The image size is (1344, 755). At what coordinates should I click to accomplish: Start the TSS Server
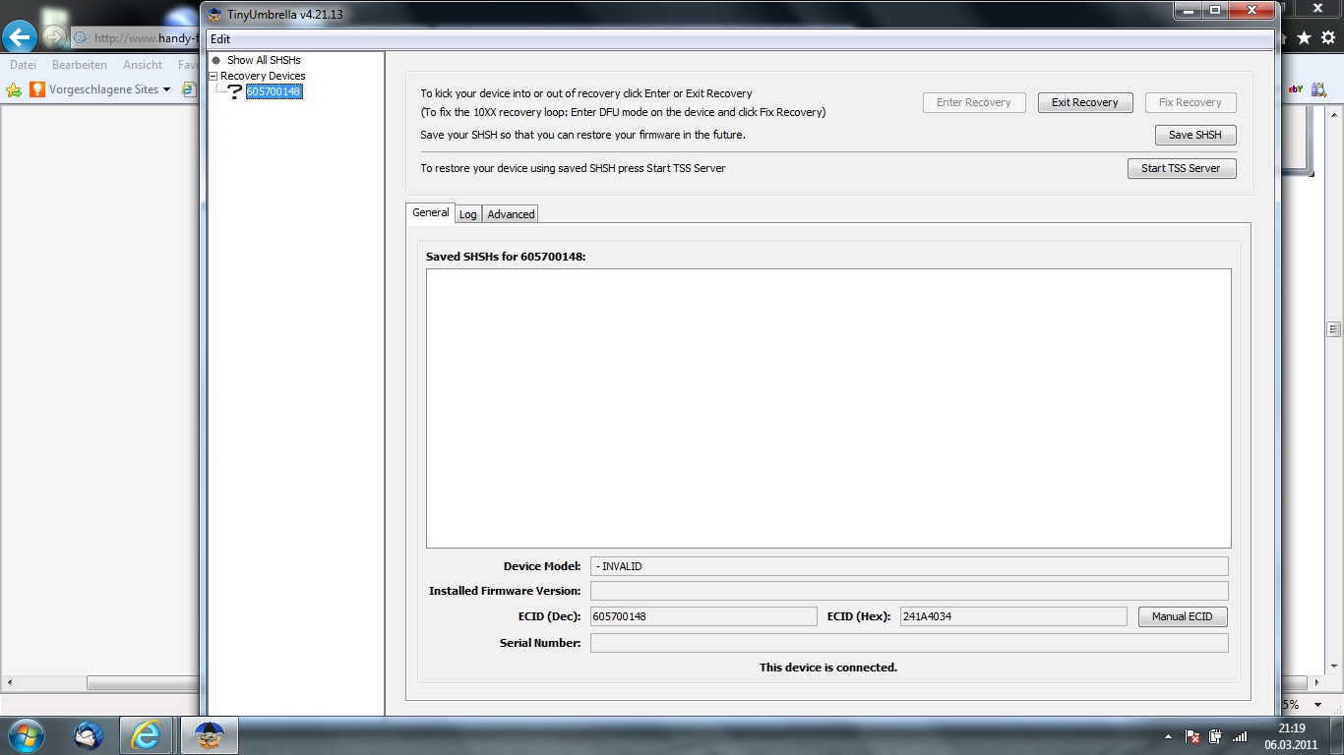coord(1181,168)
